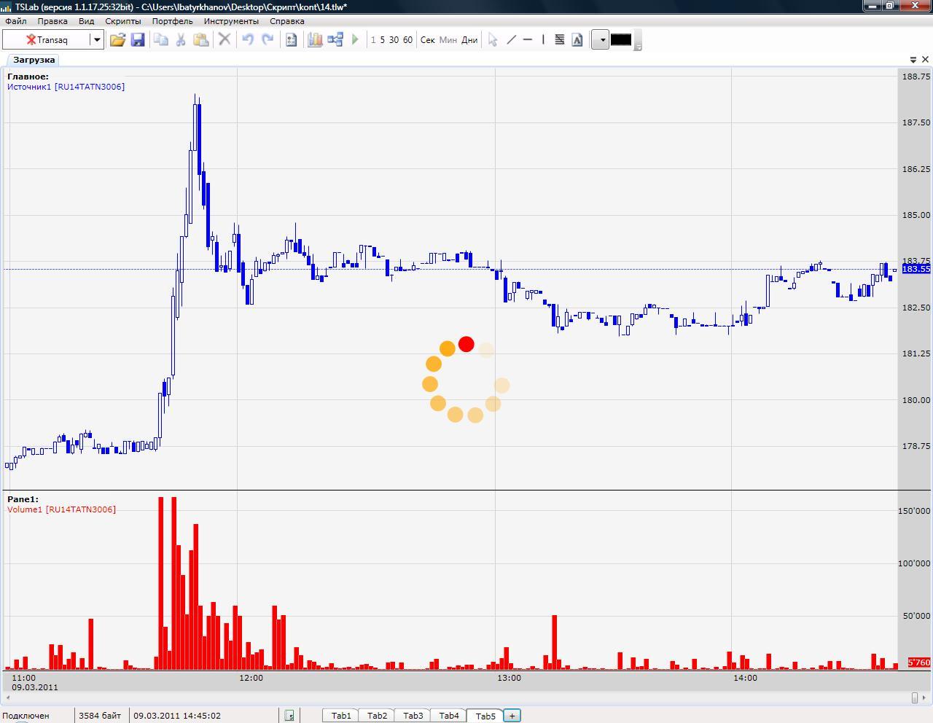The image size is (933, 723).
Task: Click the script block diagram icon
Action: click(x=335, y=40)
